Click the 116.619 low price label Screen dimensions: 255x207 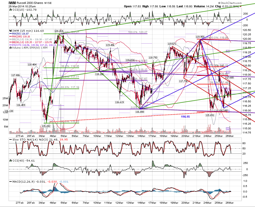tap(119, 102)
